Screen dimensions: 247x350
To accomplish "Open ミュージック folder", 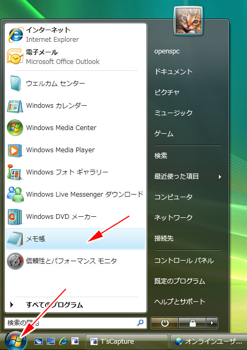I will pos(173,113).
